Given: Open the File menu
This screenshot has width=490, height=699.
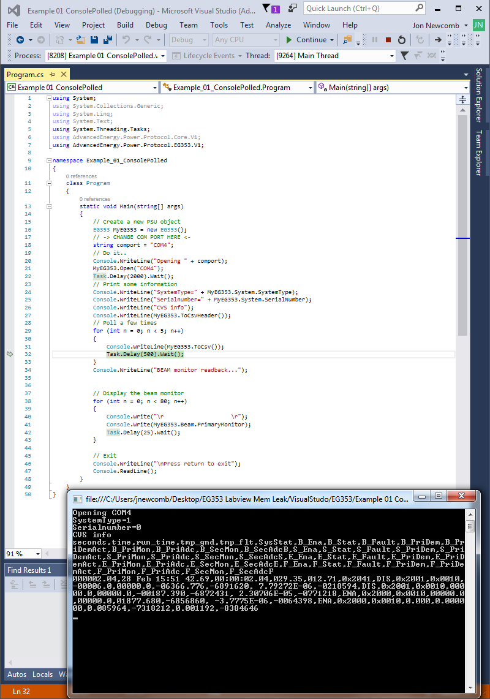Looking at the screenshot, I should 12,25.
